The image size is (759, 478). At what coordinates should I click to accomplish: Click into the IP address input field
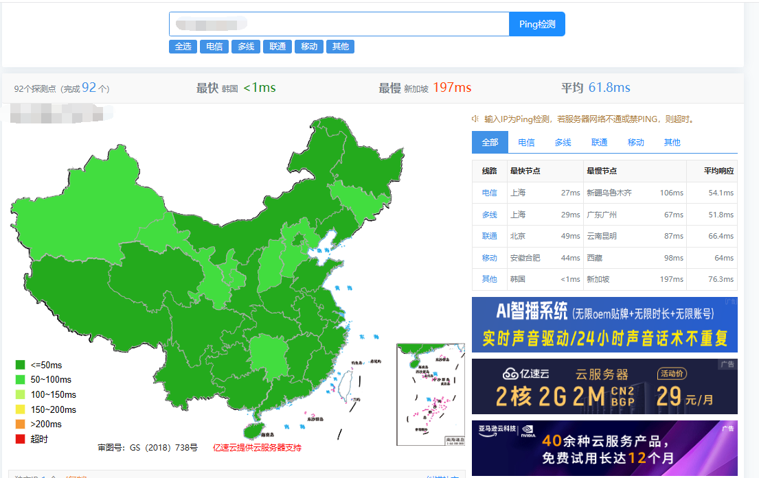tap(339, 24)
